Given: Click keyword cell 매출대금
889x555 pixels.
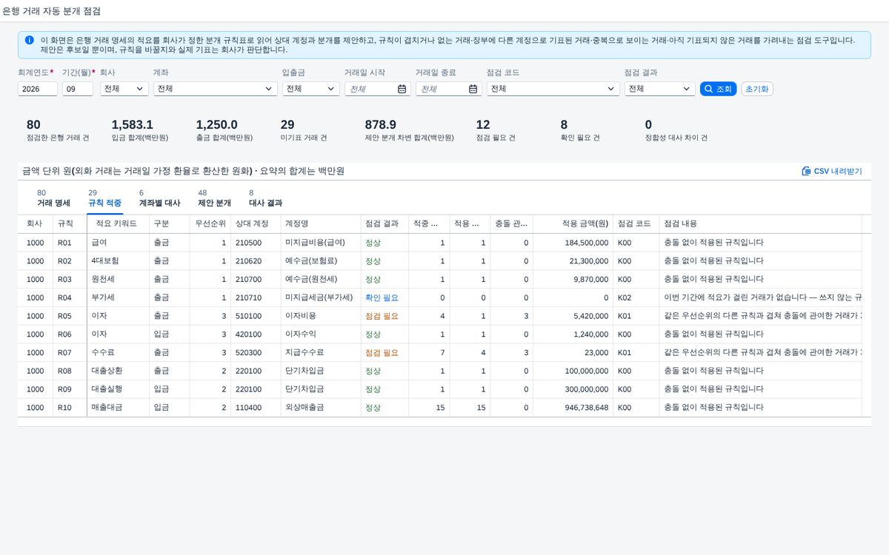Looking at the screenshot, I should [107, 408].
